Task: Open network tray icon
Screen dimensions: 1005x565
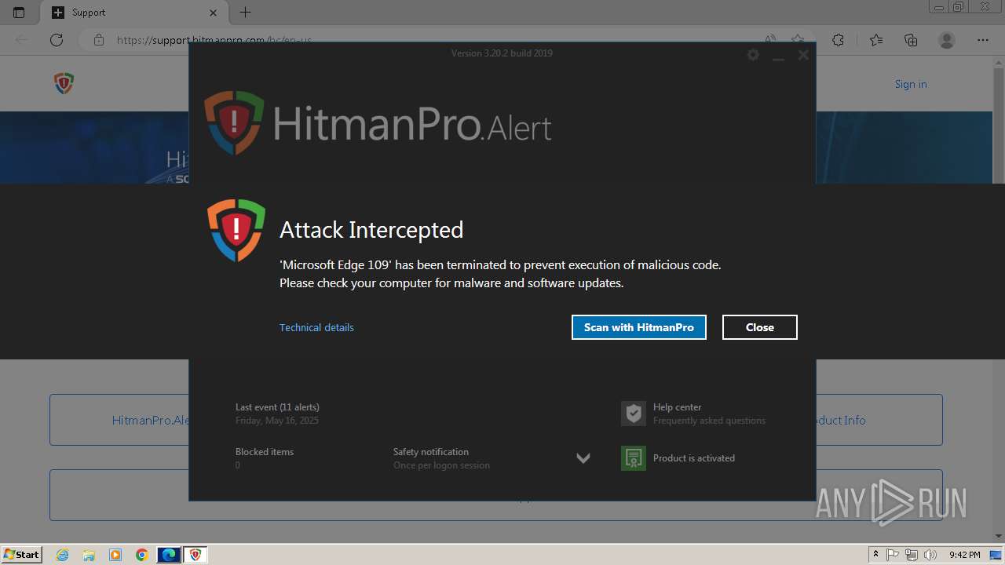Action: click(912, 555)
